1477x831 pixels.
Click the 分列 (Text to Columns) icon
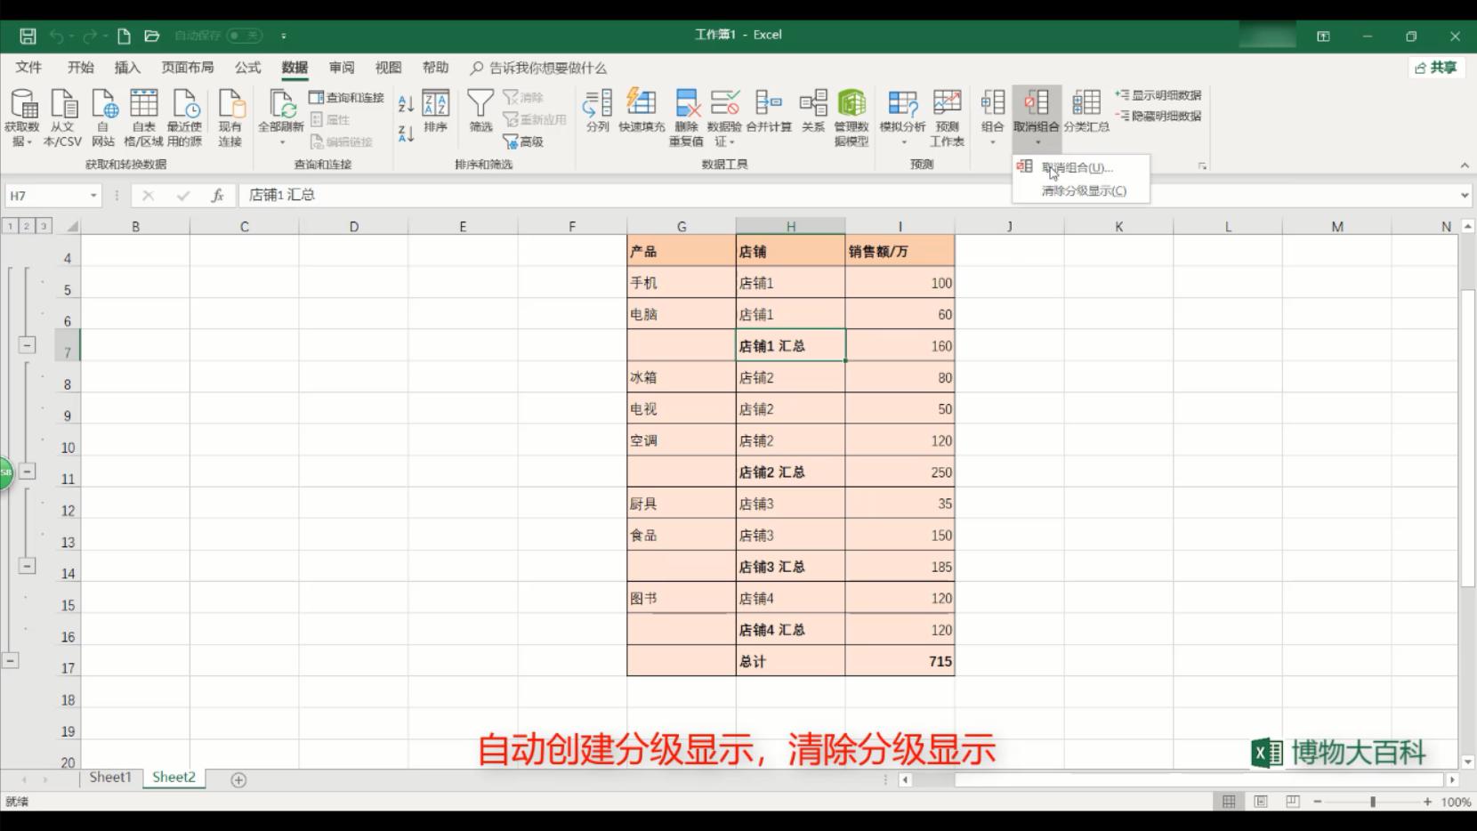pos(596,107)
